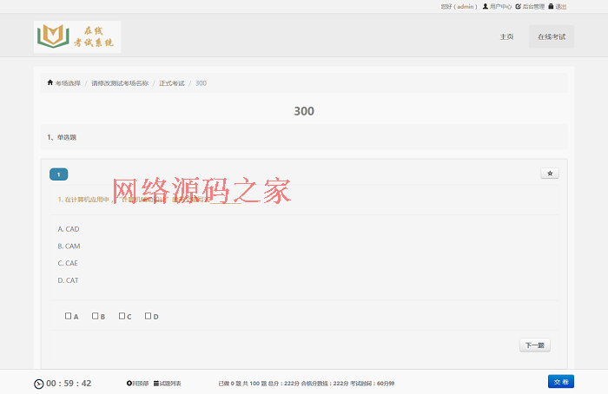608x394 pixels.
Task: Click 下一题 next question button
Action: click(x=535, y=345)
